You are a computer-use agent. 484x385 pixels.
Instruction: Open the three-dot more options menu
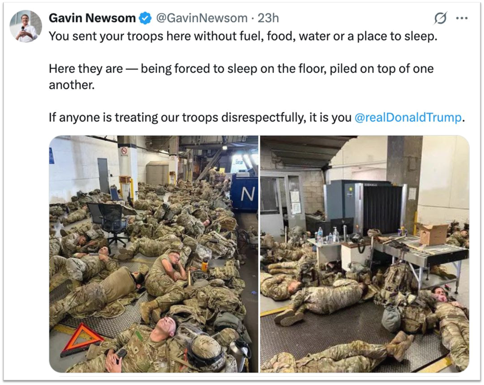coord(462,18)
